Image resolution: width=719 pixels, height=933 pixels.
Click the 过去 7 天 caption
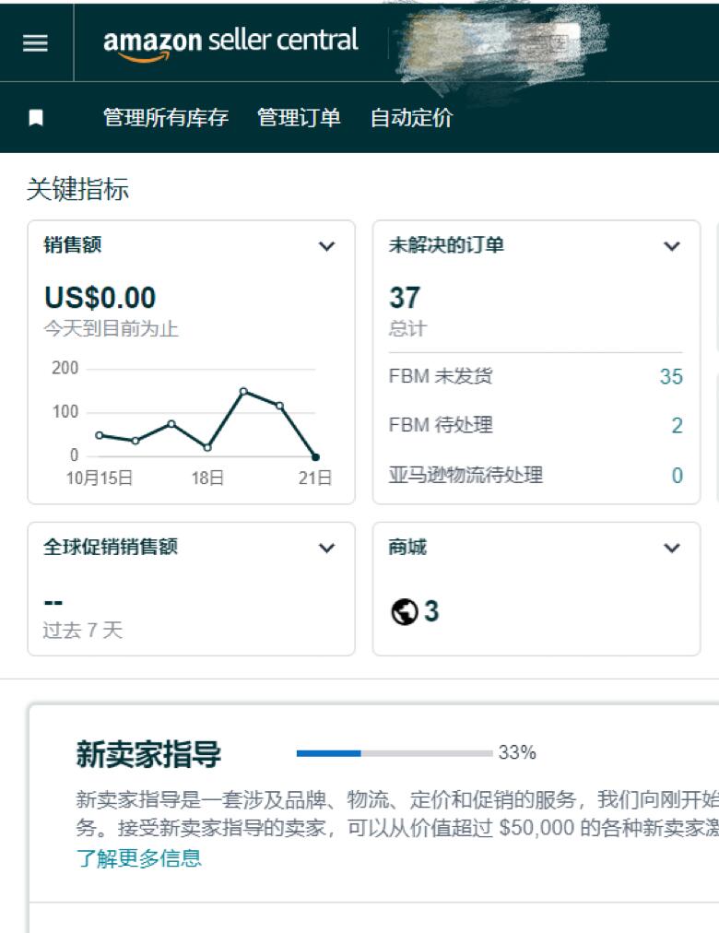[x=83, y=630]
